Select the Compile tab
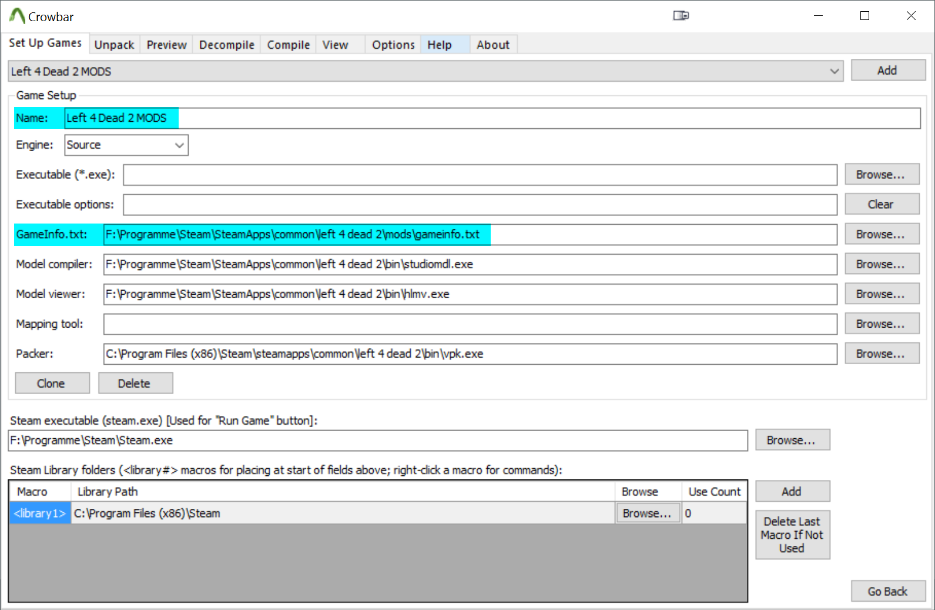Screen dimensions: 935x610 [x=289, y=45]
